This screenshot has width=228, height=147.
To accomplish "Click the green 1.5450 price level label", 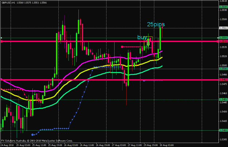I will click(x=223, y=99).
